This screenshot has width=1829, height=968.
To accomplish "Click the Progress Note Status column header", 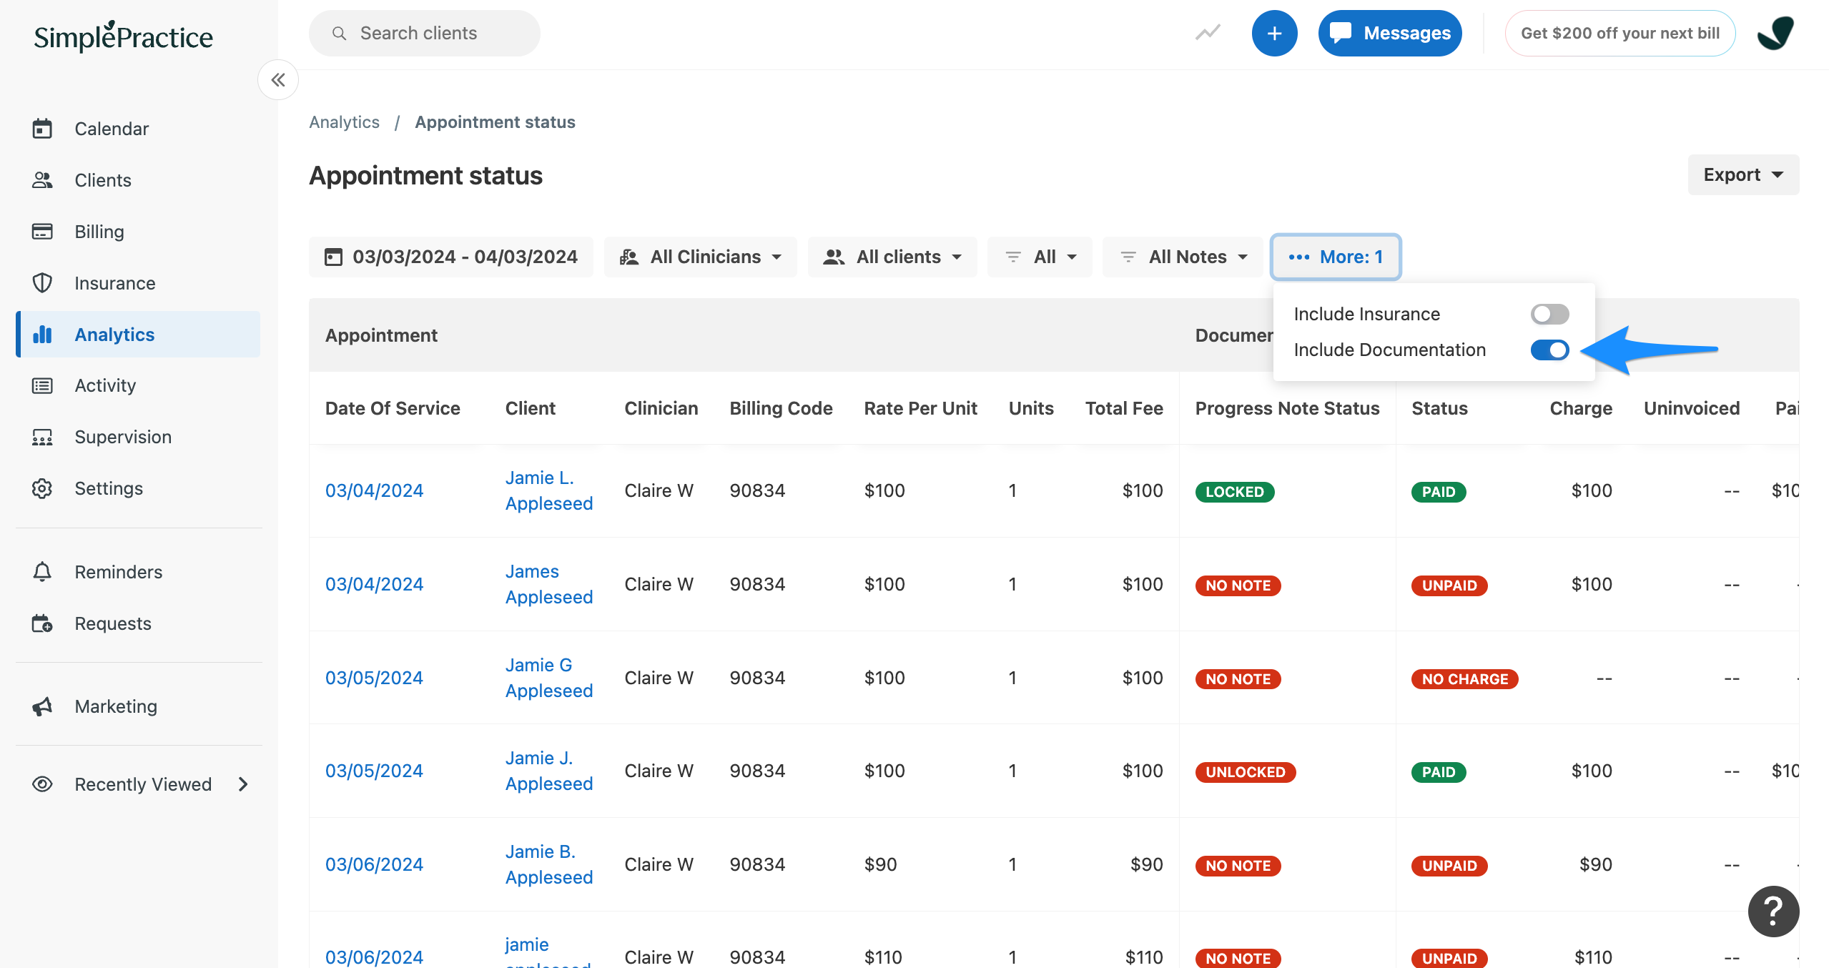I will click(x=1287, y=408).
